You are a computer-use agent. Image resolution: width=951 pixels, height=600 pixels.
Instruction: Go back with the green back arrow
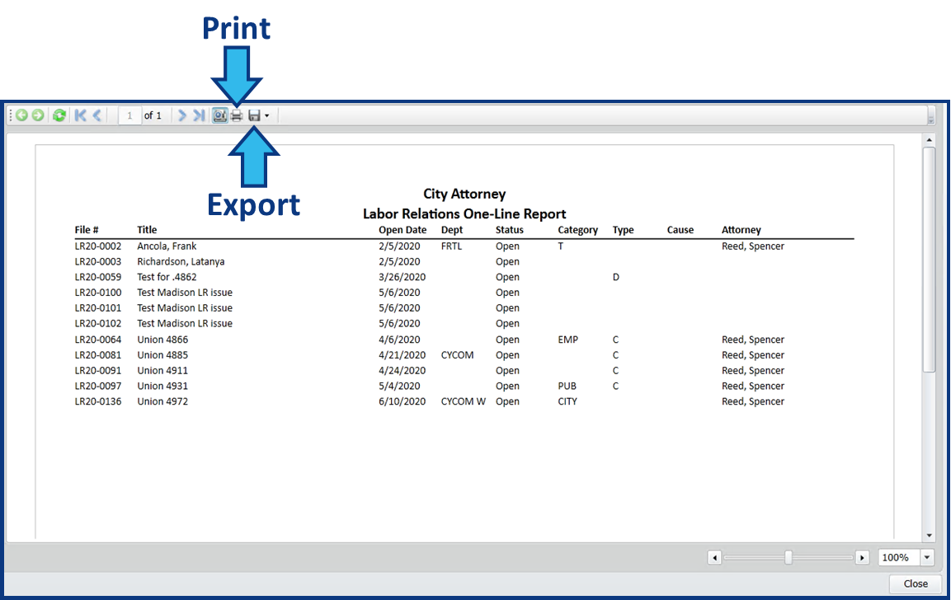21,115
